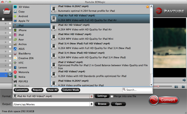Start conversion with Convert button

point(164,100)
